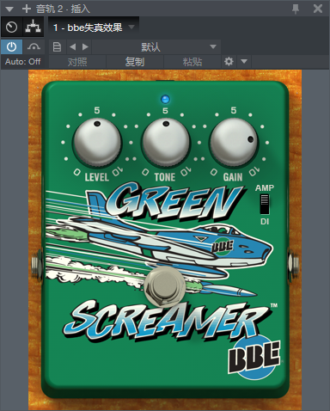Flip the AMP/DI switch
Image resolution: width=330 pixels, height=411 pixels.
[x=265, y=204]
